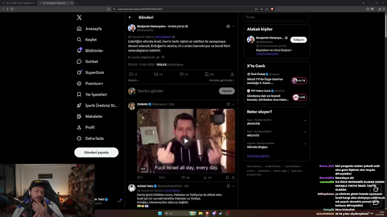
Task: Open account menu dots near Telci
Action: (x=119, y=201)
